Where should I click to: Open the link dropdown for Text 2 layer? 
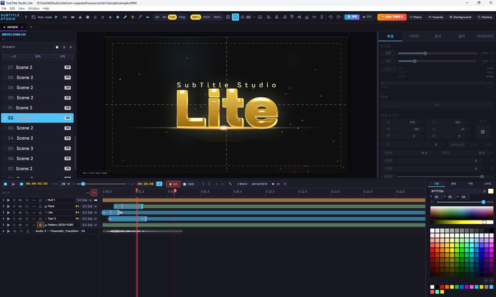(x=89, y=219)
